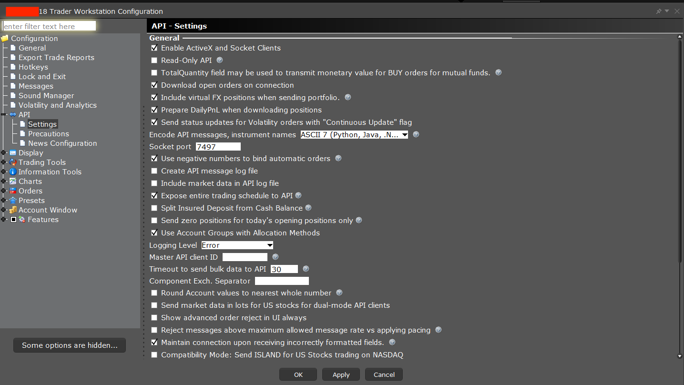Click help icon beside Socket port encoding option
684x385 pixels.
point(415,134)
